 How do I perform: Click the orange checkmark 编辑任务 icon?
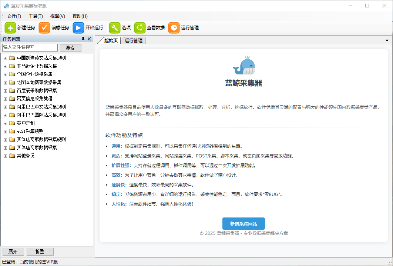pos(44,28)
